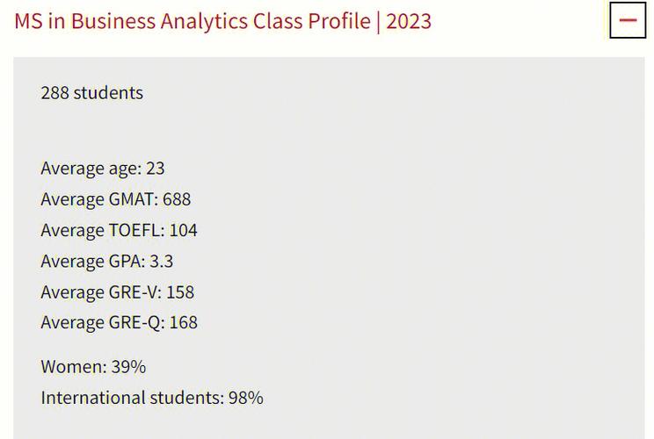Click the Average GRE-Q: 168 line
This screenshot has height=439, width=654.
(x=119, y=323)
